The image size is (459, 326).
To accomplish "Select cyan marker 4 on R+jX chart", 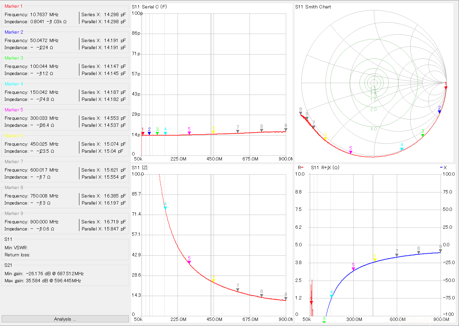I will point(332,296).
